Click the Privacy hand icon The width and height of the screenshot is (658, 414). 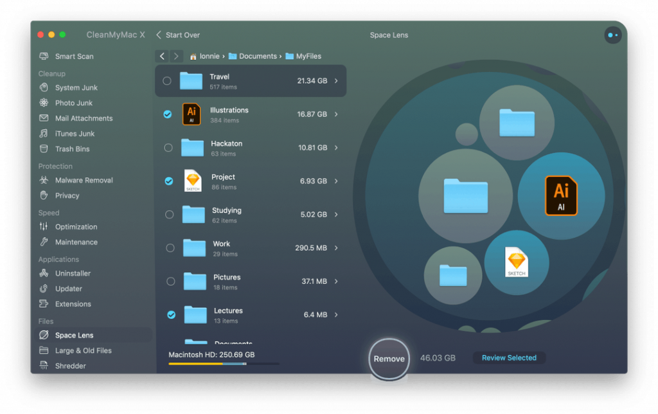click(44, 195)
